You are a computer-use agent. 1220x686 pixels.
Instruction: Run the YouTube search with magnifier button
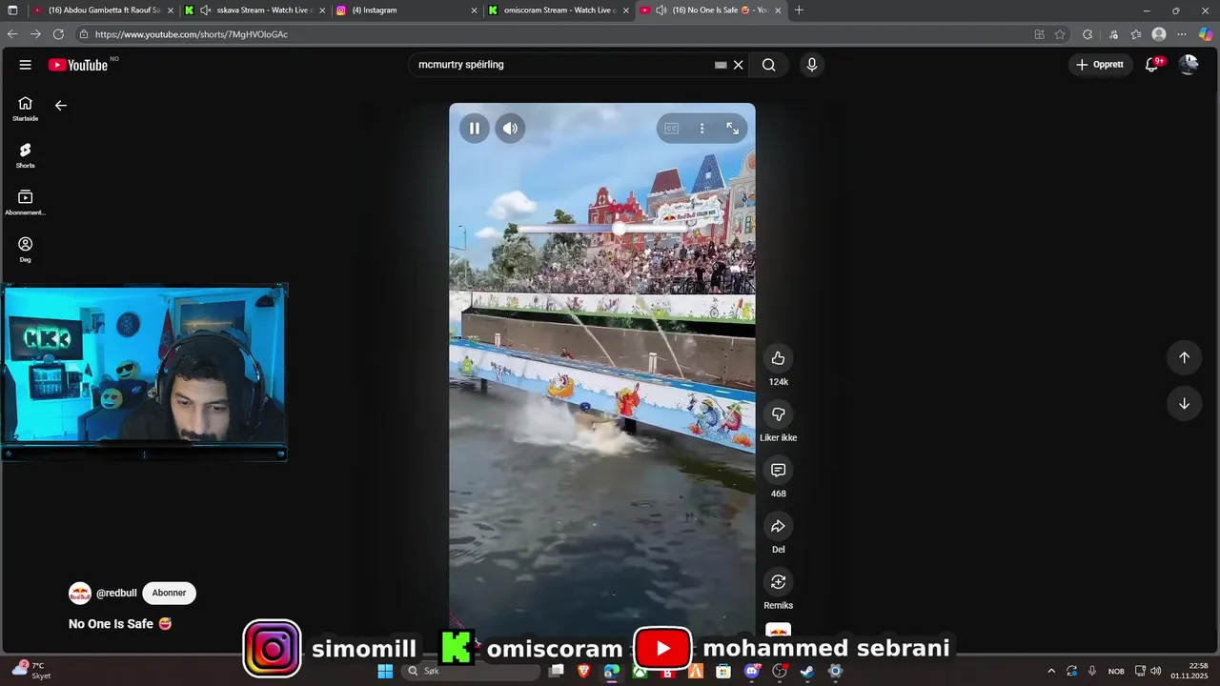pos(768,65)
